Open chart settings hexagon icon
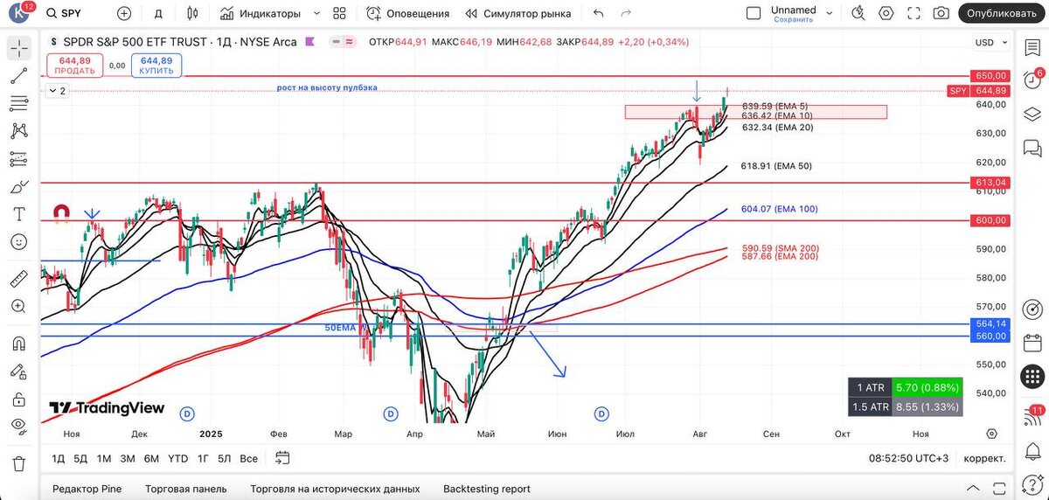Screen dimensions: 1049x500 coord(886,13)
